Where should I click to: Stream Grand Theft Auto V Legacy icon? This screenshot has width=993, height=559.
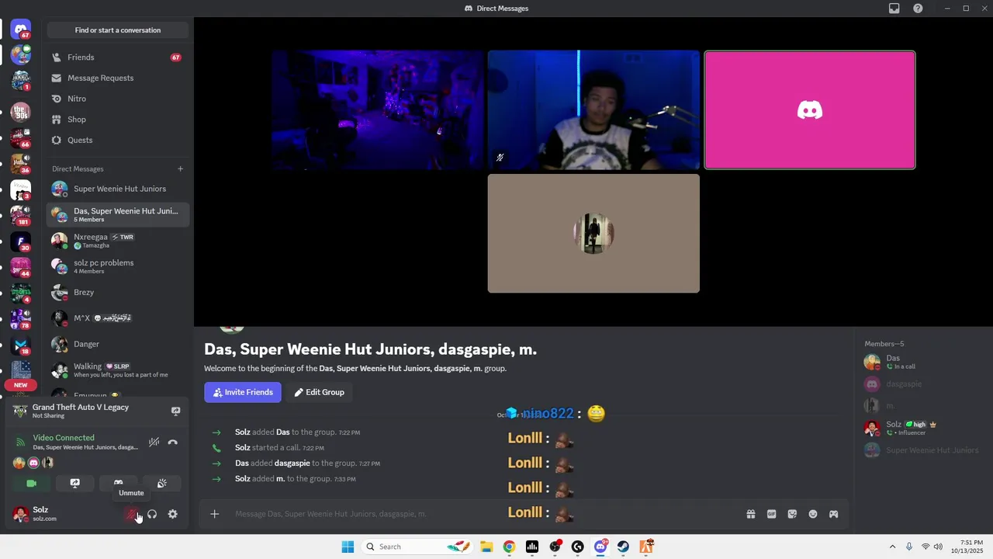click(x=175, y=411)
